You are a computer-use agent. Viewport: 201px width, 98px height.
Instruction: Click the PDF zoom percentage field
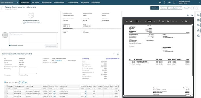tap(149, 21)
